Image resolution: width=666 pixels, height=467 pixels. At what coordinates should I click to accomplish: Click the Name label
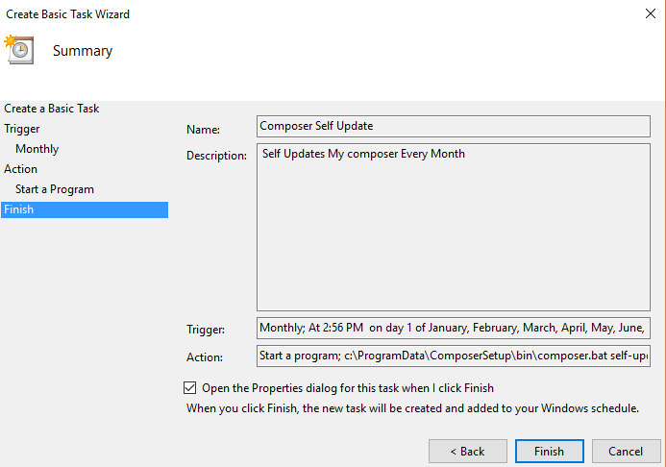click(203, 130)
